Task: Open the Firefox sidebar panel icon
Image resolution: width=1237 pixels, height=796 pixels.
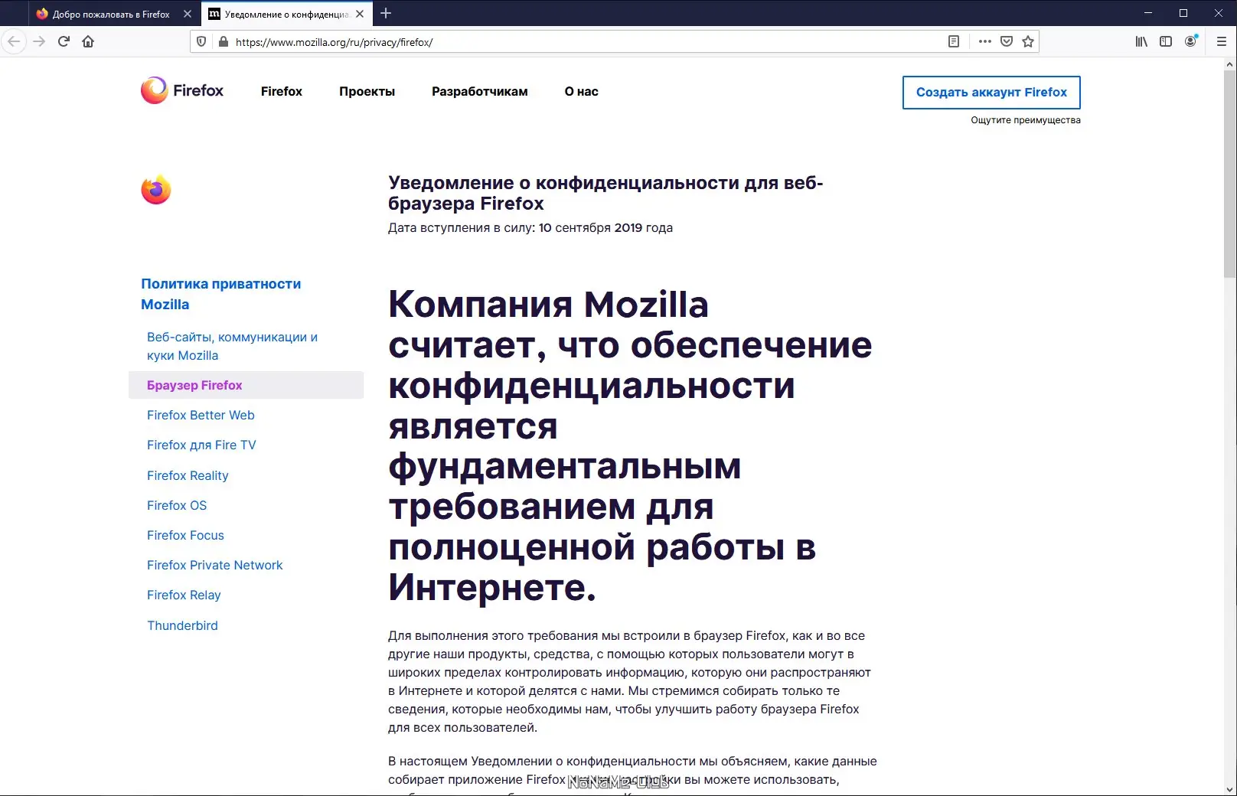Action: tap(1165, 41)
